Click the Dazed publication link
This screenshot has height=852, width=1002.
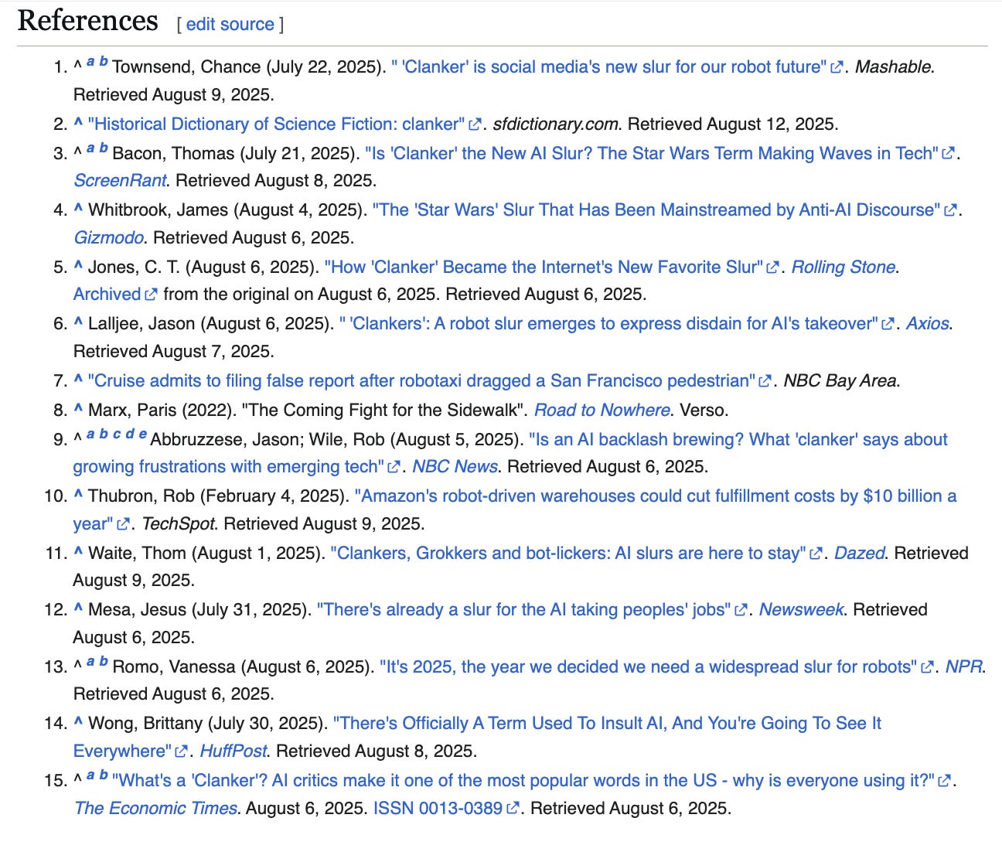click(x=860, y=553)
